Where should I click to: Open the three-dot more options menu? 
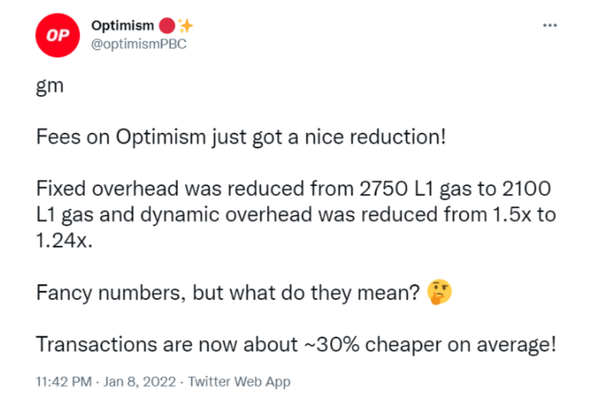550,26
